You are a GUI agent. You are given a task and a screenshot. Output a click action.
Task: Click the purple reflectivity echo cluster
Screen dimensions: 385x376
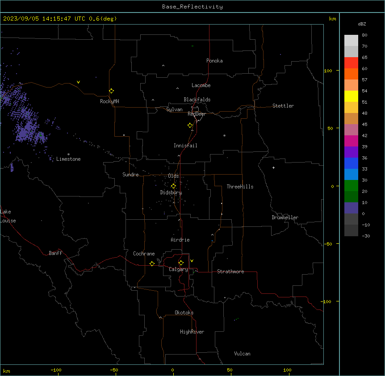[25, 115]
